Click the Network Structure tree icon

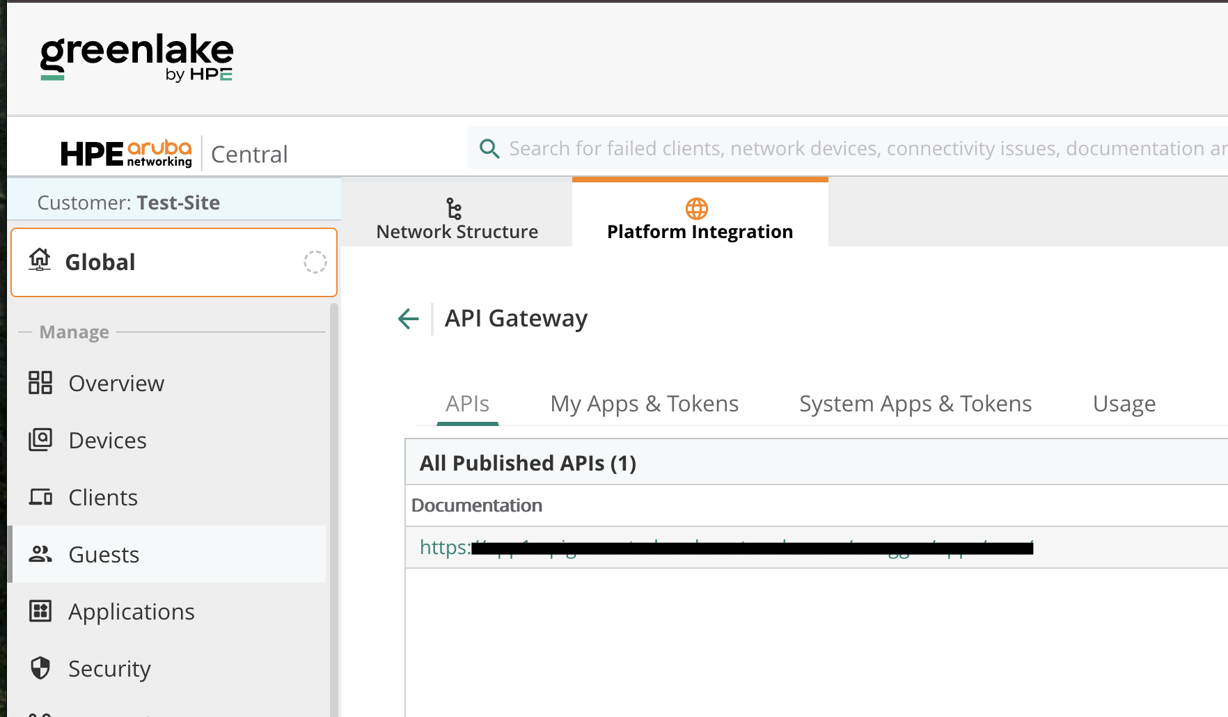(x=454, y=208)
